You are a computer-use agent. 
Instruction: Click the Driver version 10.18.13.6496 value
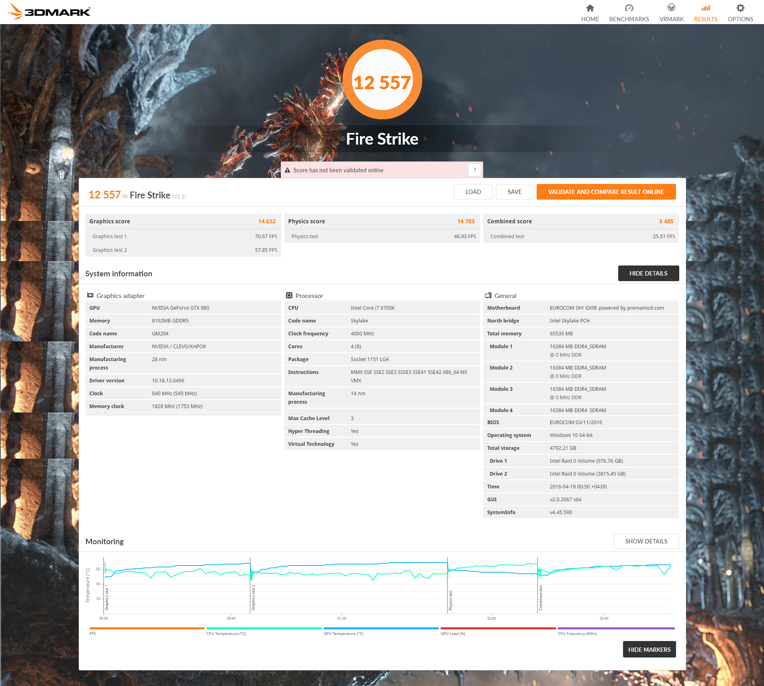pyautogui.click(x=168, y=380)
